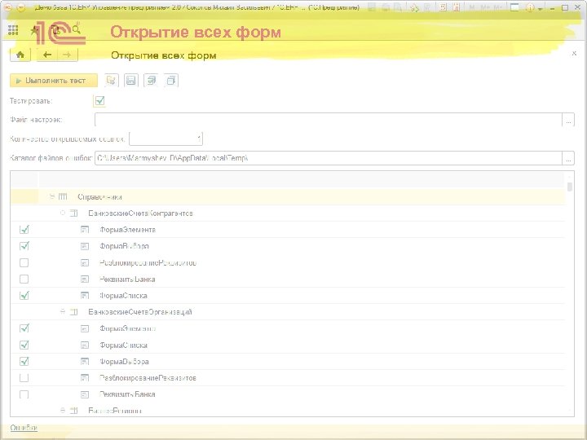Uncheck ФормаСписка under БанковскиеСчетаКонтрагентов
This screenshot has height=440, width=587.
pyautogui.click(x=24, y=295)
